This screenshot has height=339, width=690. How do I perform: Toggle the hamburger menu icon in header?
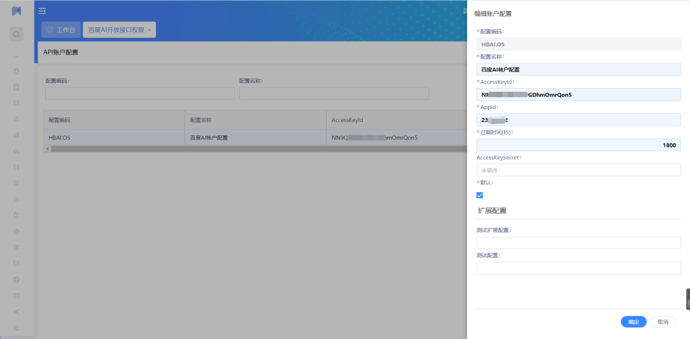(42, 11)
